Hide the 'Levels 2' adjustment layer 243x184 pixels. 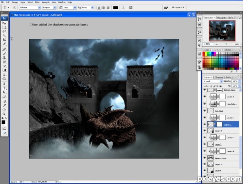pyautogui.click(x=205, y=97)
